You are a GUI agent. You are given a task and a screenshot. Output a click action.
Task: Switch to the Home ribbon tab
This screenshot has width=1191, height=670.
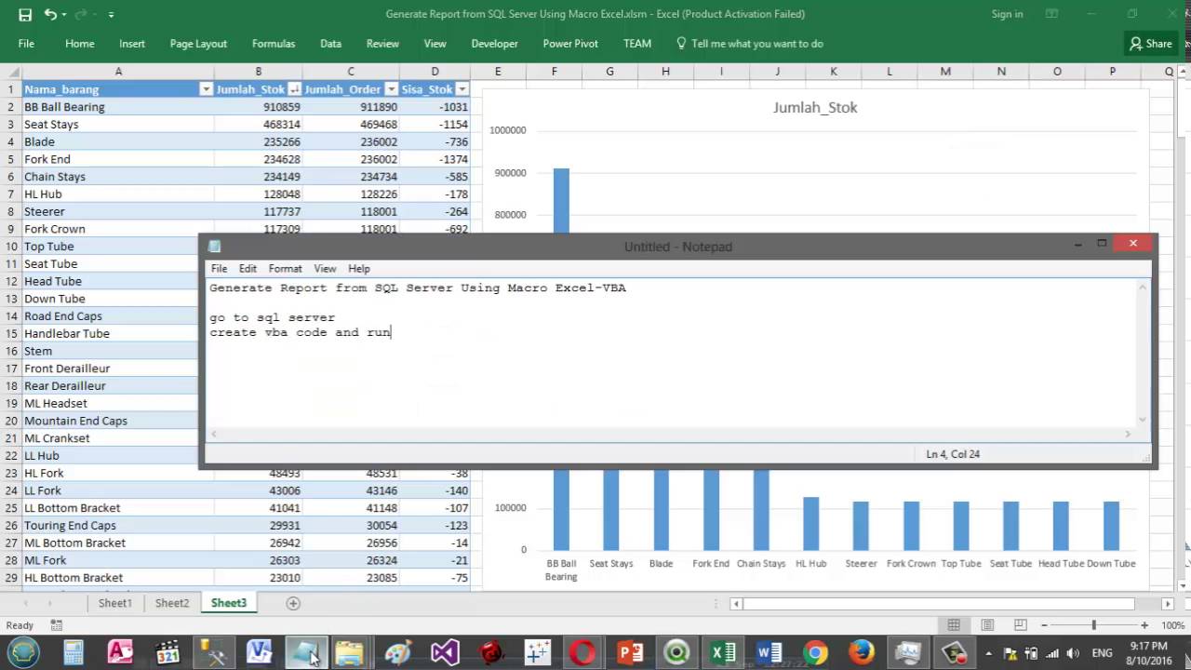pyautogui.click(x=79, y=44)
